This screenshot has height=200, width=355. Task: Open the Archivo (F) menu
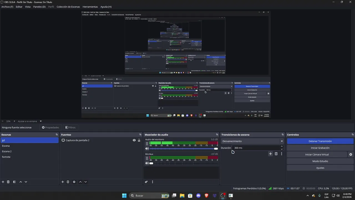click(x=7, y=7)
